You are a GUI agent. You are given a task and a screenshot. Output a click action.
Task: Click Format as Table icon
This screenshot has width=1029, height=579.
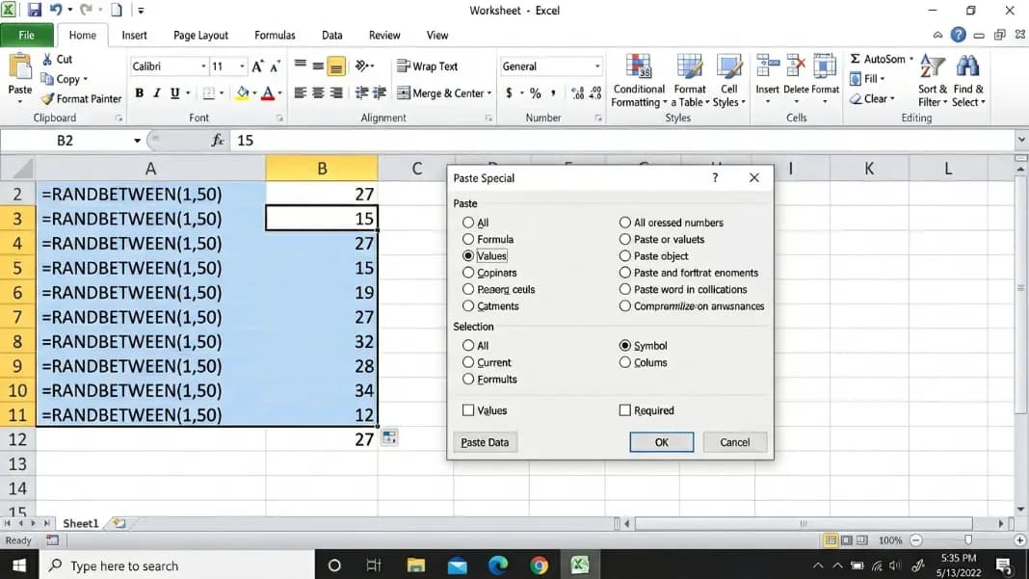coord(690,67)
